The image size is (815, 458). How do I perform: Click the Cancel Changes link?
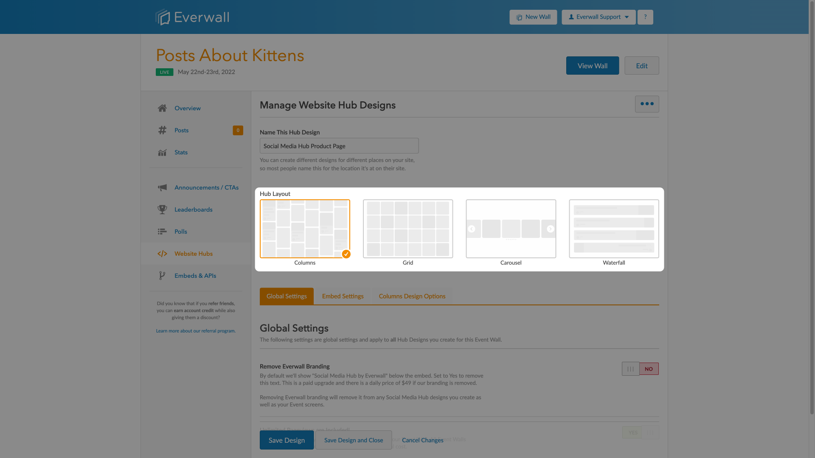click(423, 440)
